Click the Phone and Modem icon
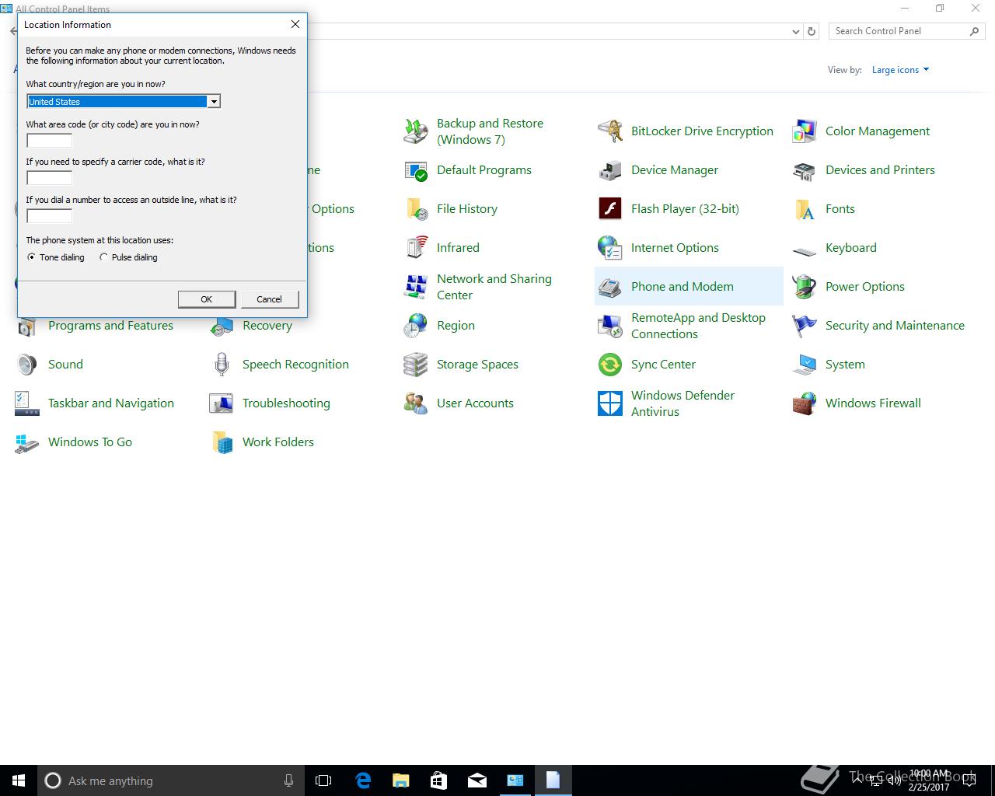The width and height of the screenshot is (995, 796). (x=610, y=287)
